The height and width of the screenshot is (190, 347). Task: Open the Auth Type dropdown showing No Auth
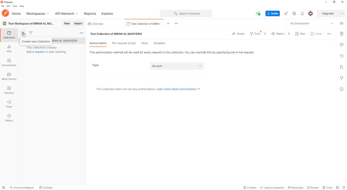[x=177, y=66]
